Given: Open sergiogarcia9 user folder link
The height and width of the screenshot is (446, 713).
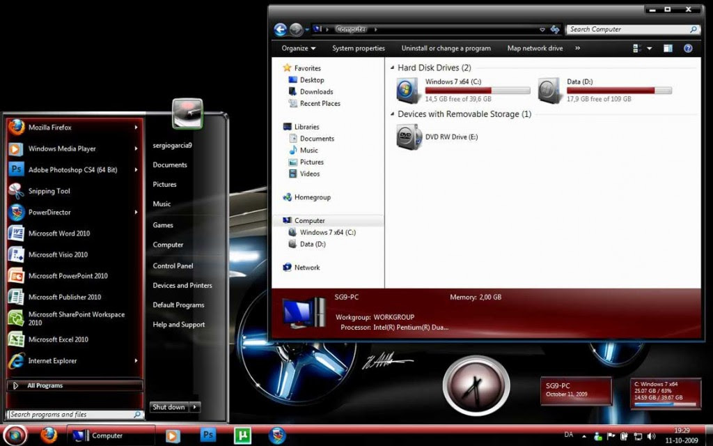Looking at the screenshot, I should pyautogui.click(x=173, y=145).
